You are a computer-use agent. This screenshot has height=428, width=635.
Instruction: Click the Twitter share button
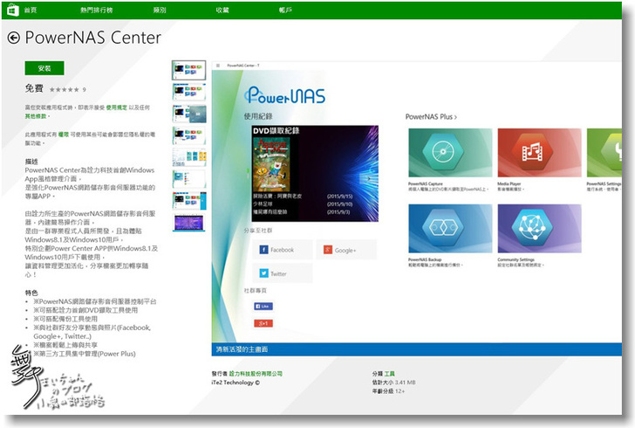point(283,273)
